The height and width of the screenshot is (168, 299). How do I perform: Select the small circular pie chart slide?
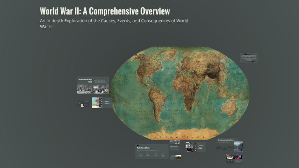(x=83, y=104)
